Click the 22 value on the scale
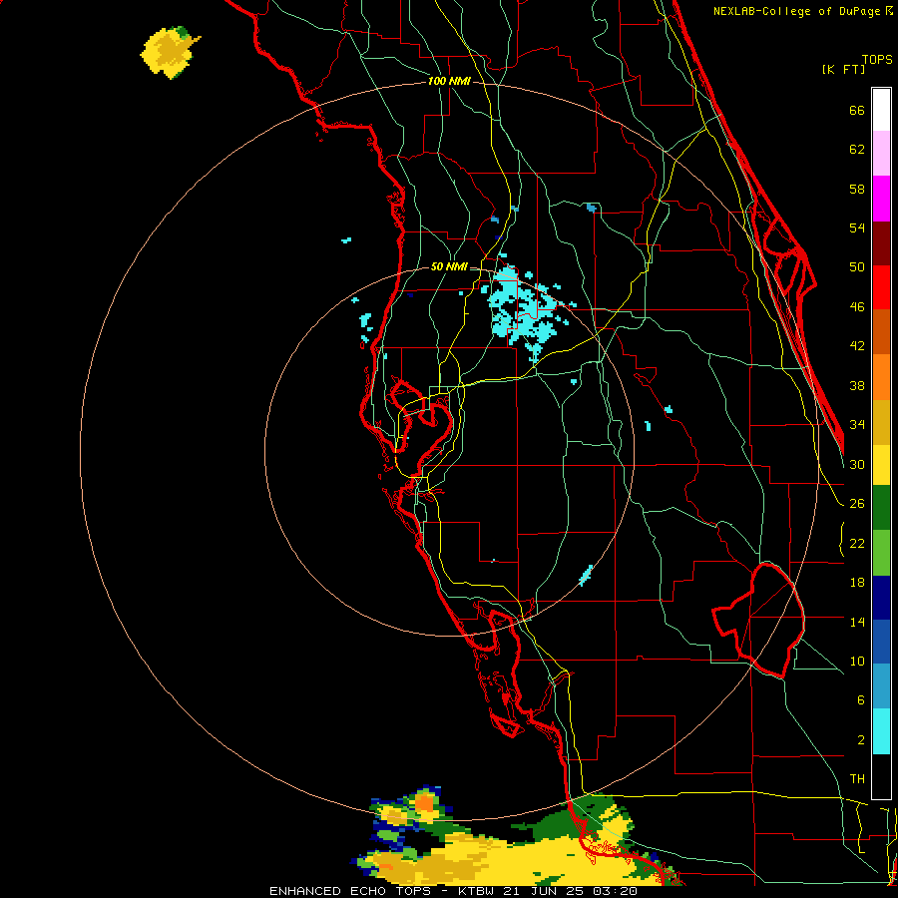 click(x=857, y=544)
